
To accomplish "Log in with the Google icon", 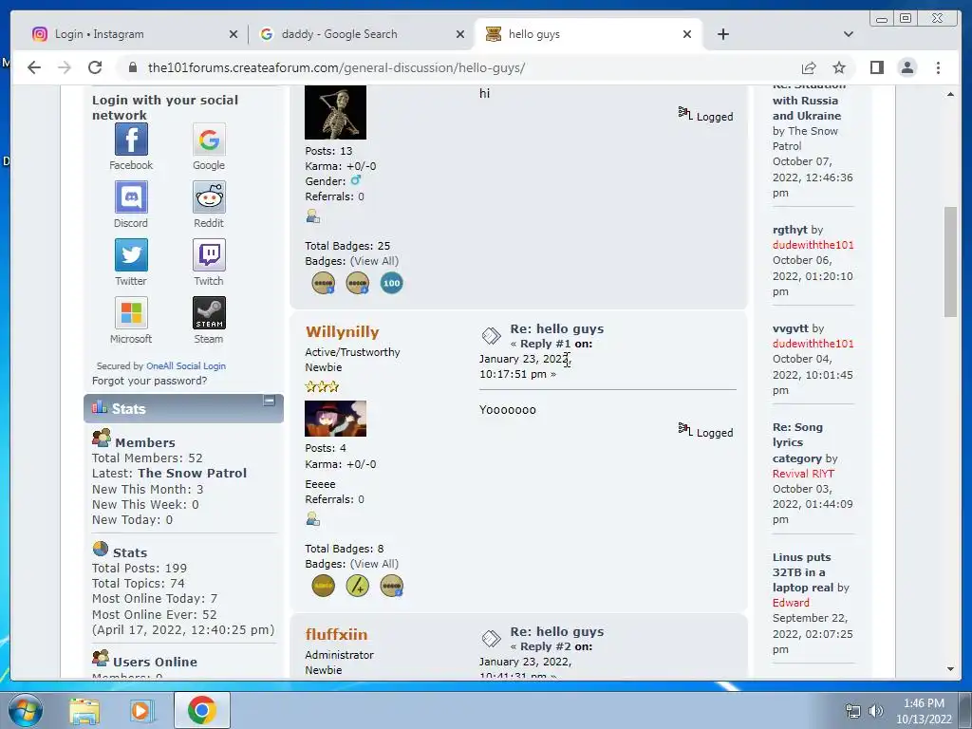I will [209, 139].
